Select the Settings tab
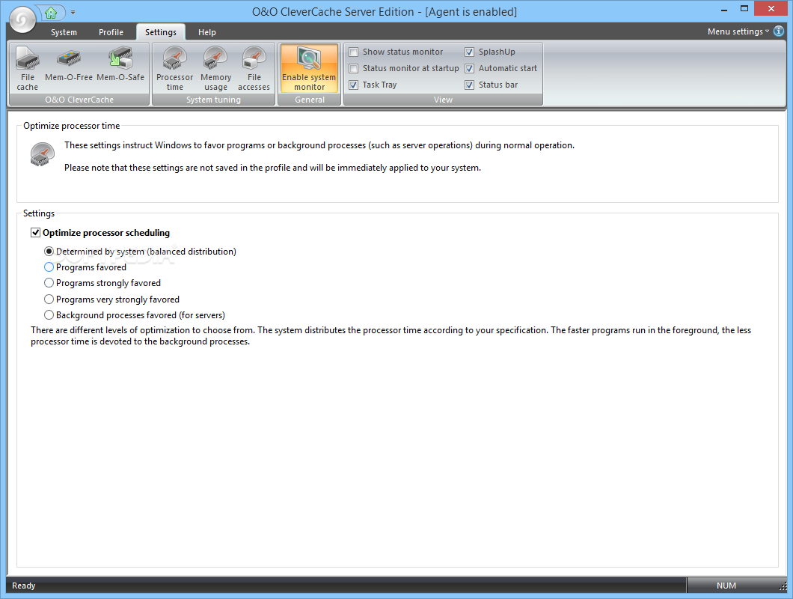The image size is (793, 599). point(161,32)
